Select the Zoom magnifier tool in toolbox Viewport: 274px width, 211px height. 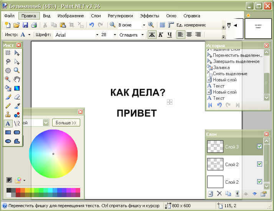click(x=17, y=70)
